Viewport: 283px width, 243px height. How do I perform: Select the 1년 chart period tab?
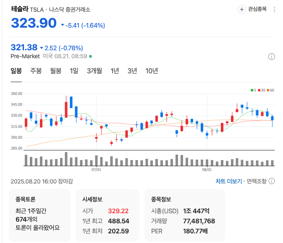[115, 71]
